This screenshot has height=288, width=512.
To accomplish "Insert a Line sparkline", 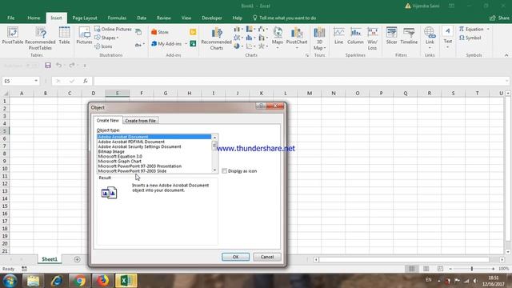I will (x=338, y=35).
